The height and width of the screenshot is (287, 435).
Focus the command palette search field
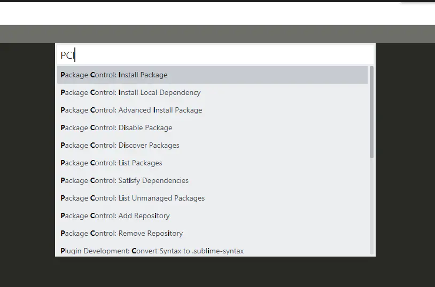(x=215, y=55)
